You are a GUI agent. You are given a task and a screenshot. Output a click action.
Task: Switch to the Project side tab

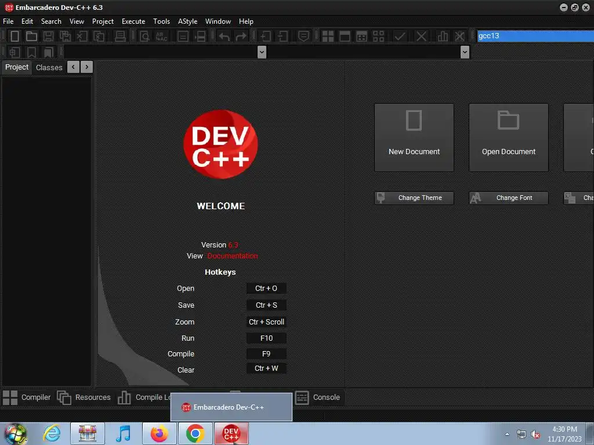[17, 67]
